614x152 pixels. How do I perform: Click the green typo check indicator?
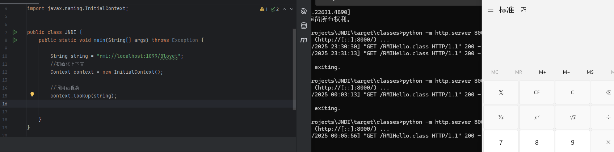click(x=275, y=9)
